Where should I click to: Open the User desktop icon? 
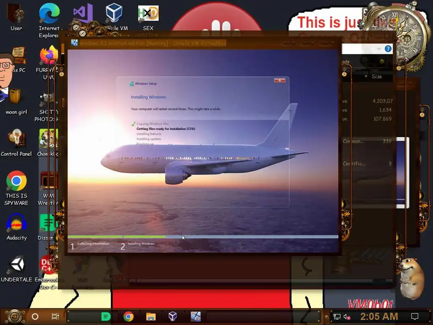[x=16, y=17]
